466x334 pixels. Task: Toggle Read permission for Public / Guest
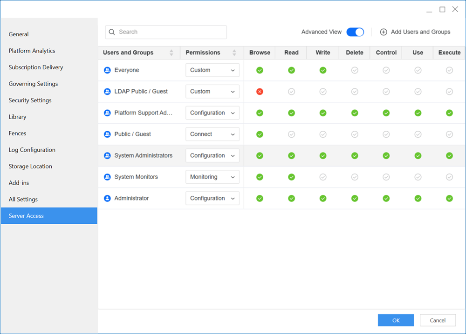coord(291,134)
